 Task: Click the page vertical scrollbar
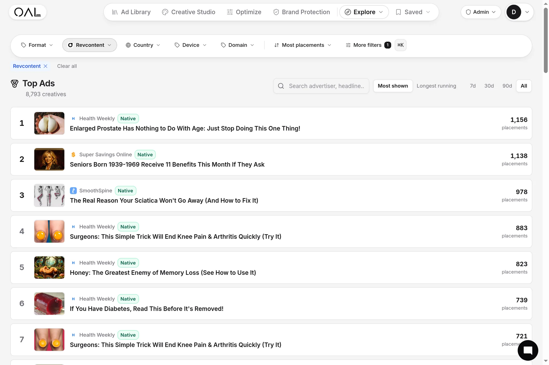tap(546, 40)
